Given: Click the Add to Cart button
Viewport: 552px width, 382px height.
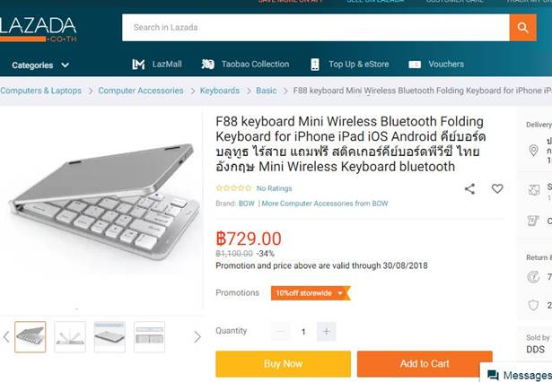Looking at the screenshot, I should tap(425, 364).
